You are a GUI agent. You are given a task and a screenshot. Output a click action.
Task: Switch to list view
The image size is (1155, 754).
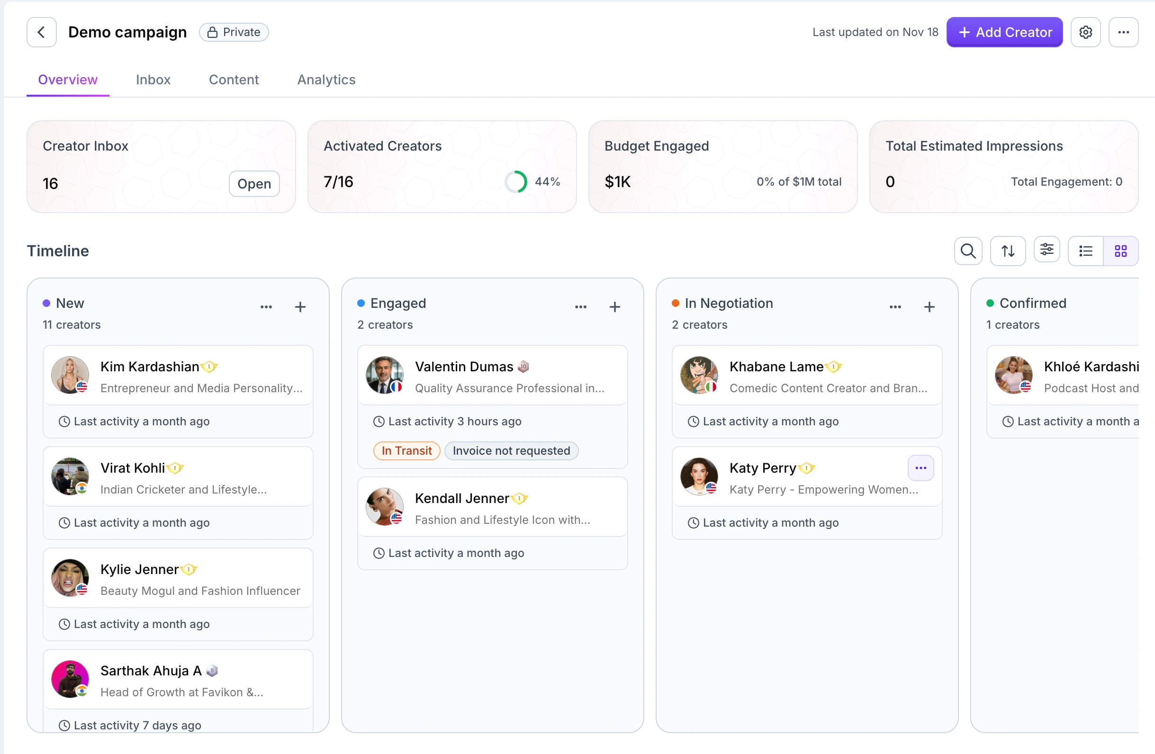click(x=1086, y=251)
